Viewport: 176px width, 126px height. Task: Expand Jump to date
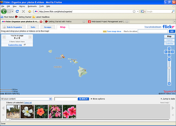point(168,99)
